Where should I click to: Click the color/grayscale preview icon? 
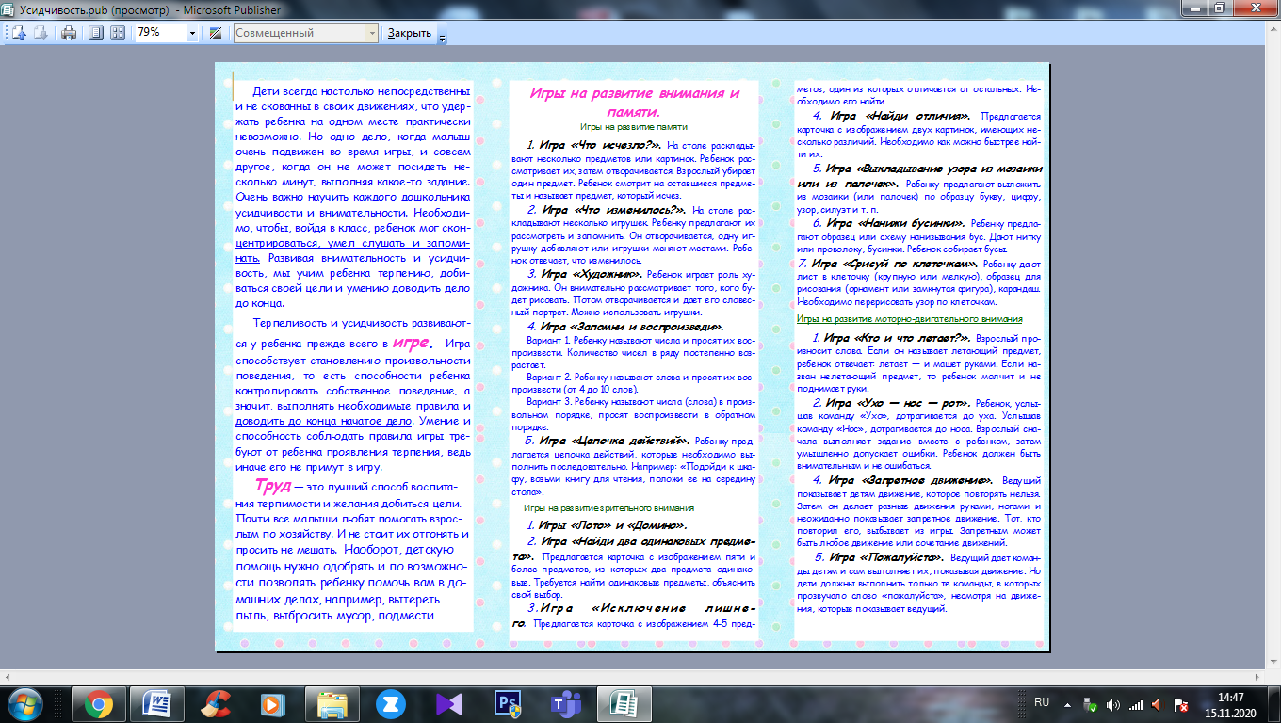click(216, 33)
